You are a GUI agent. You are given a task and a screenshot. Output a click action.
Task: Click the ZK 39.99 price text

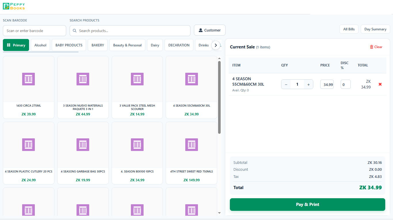(28, 114)
